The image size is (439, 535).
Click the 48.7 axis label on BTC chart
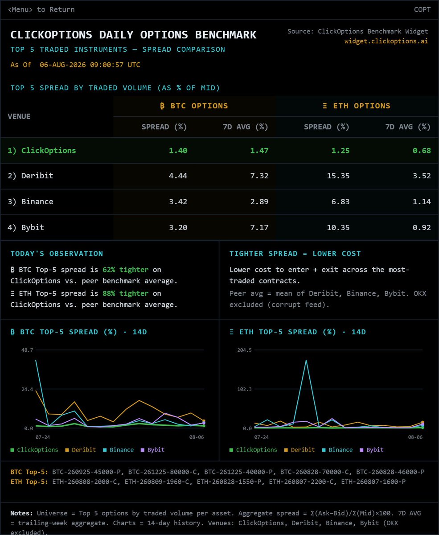pyautogui.click(x=28, y=350)
